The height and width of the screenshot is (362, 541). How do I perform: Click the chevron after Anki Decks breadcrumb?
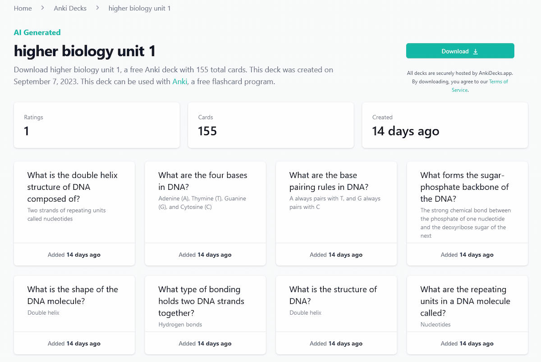97,8
